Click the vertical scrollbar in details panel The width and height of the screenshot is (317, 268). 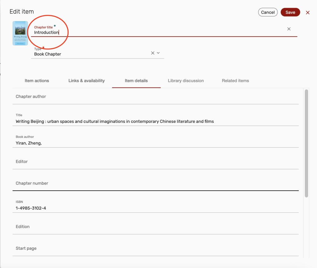point(306,143)
